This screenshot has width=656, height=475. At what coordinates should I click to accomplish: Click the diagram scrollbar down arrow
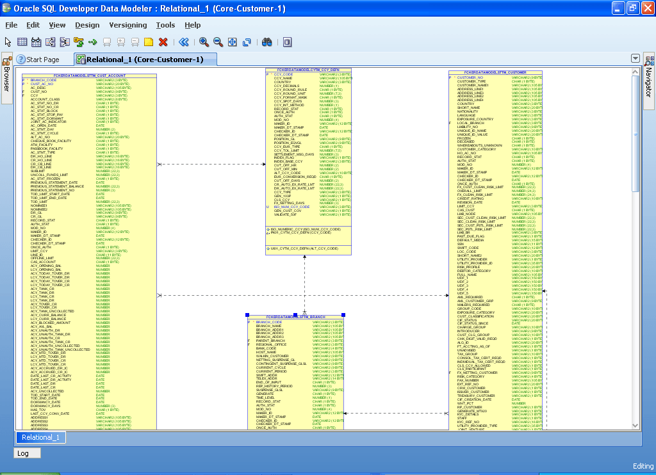tap(635, 424)
